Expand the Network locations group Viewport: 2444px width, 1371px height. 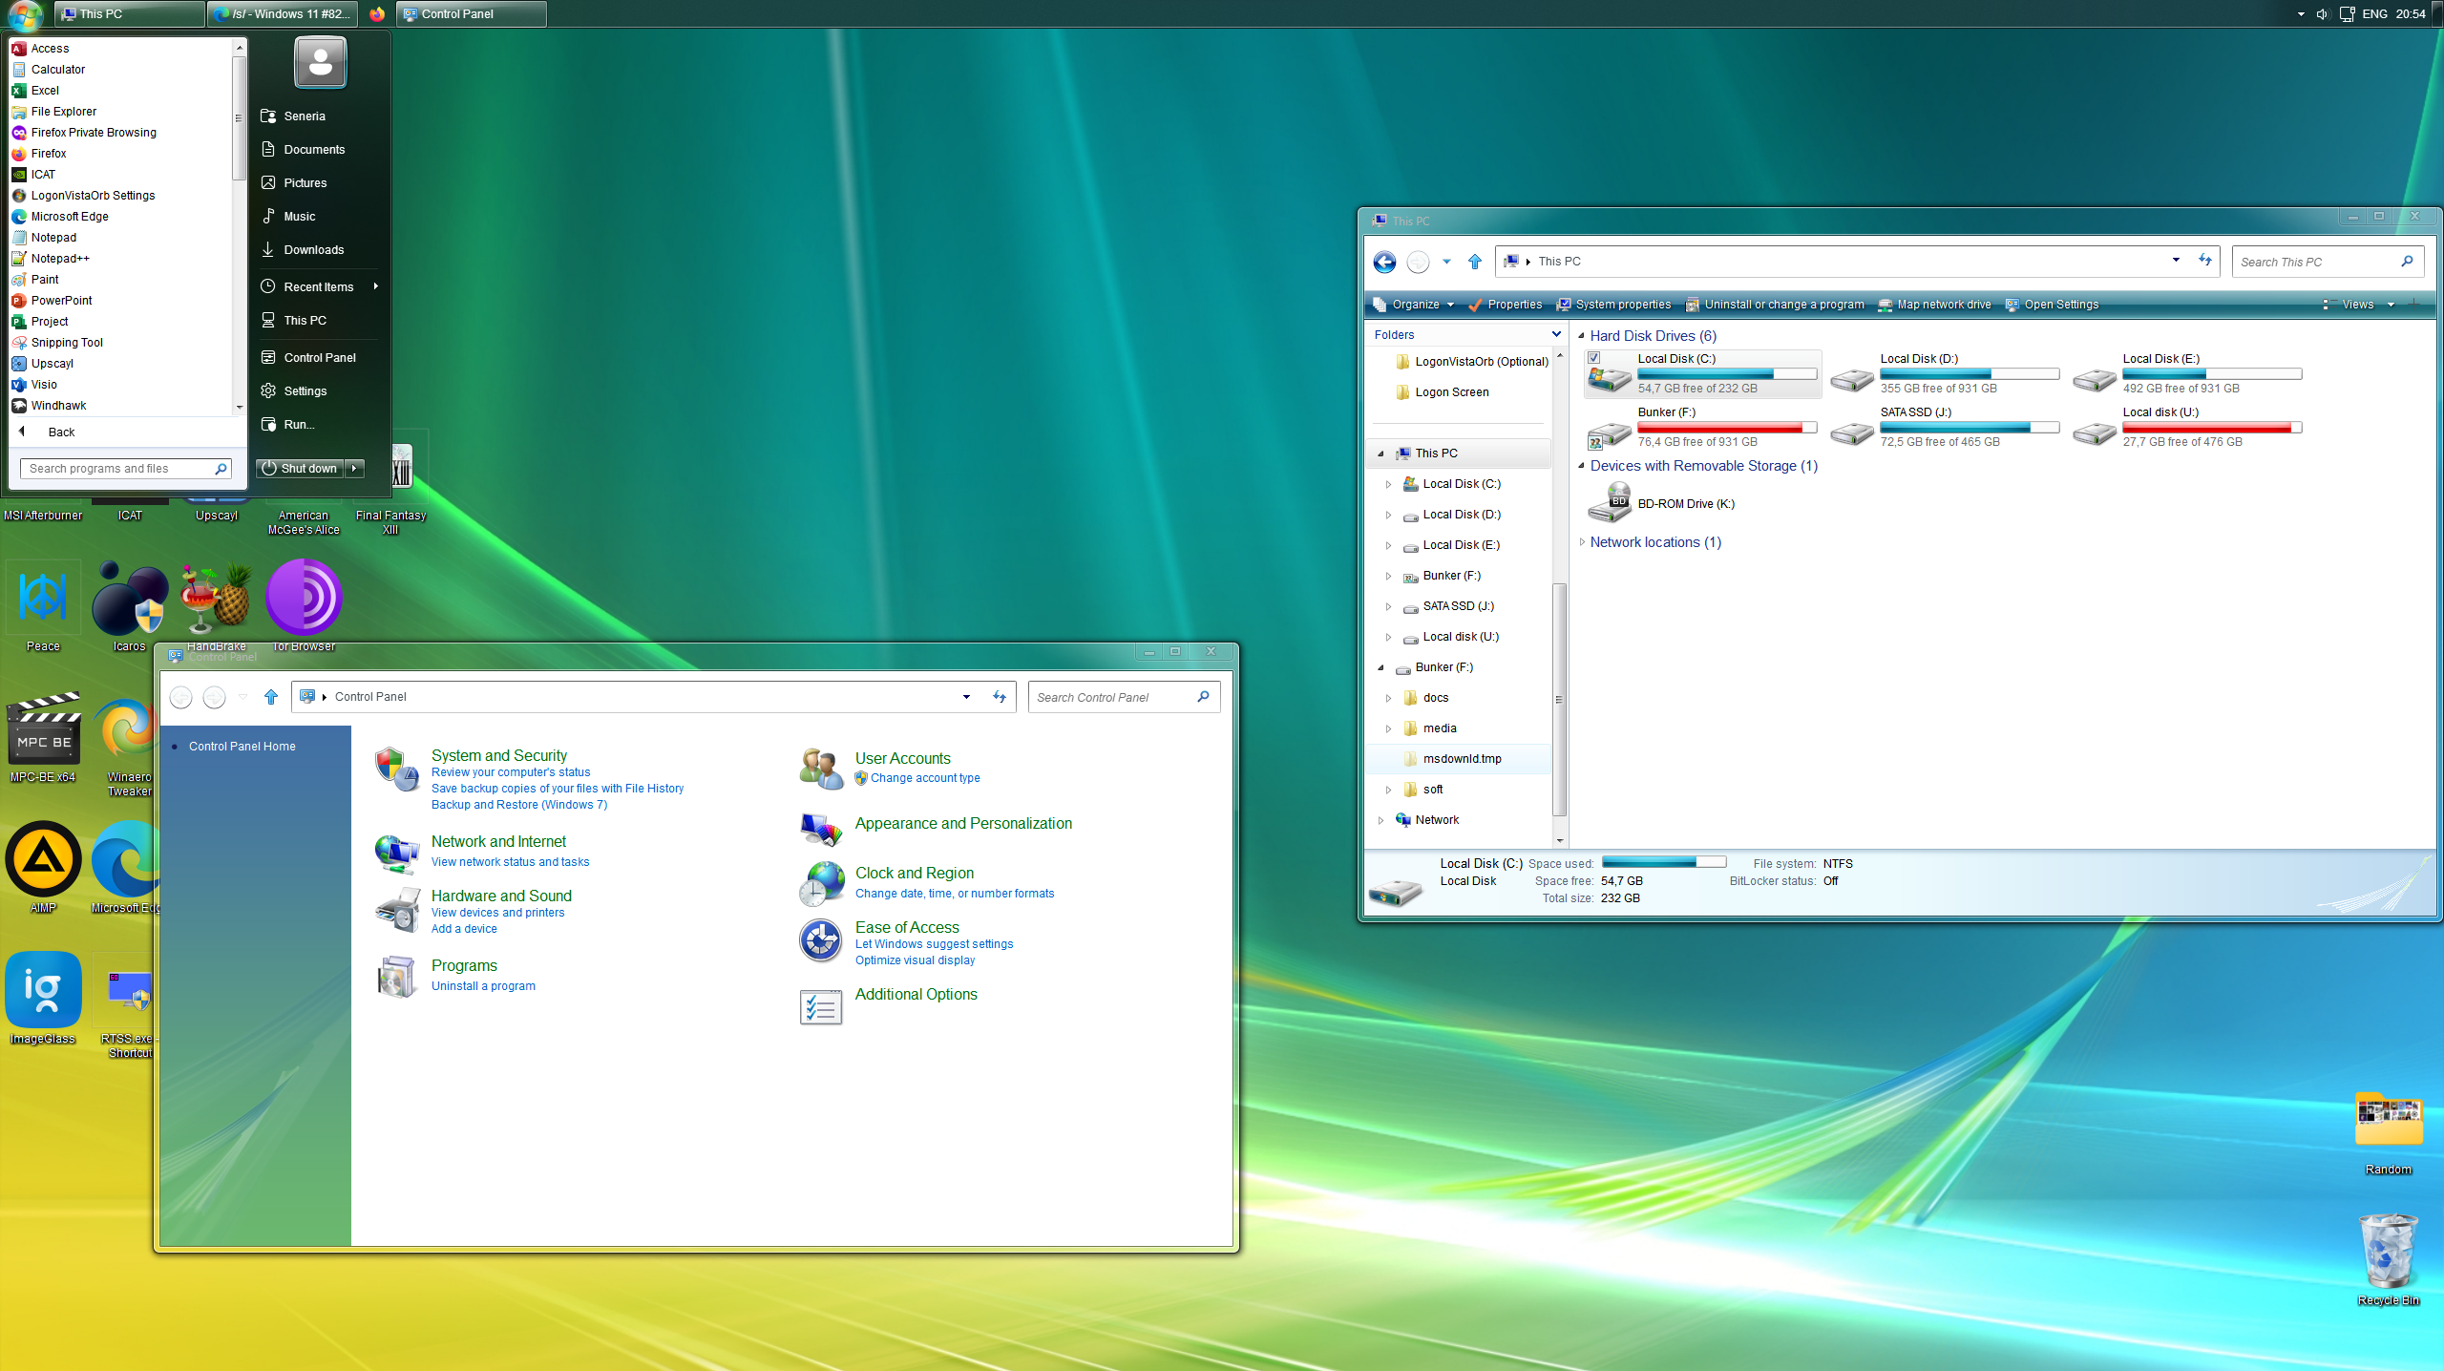[1582, 542]
